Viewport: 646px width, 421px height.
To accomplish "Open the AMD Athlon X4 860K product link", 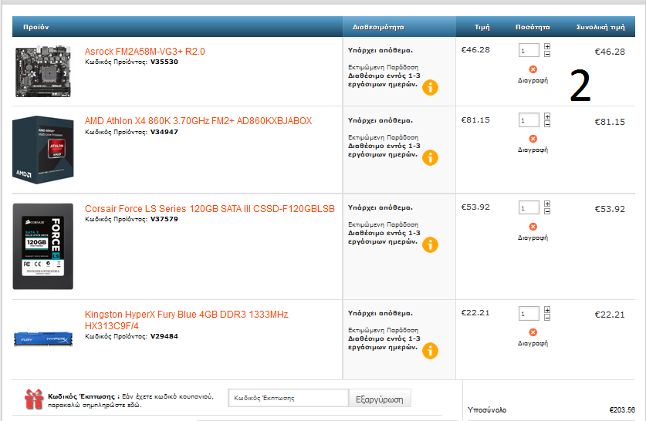I will click(x=198, y=121).
